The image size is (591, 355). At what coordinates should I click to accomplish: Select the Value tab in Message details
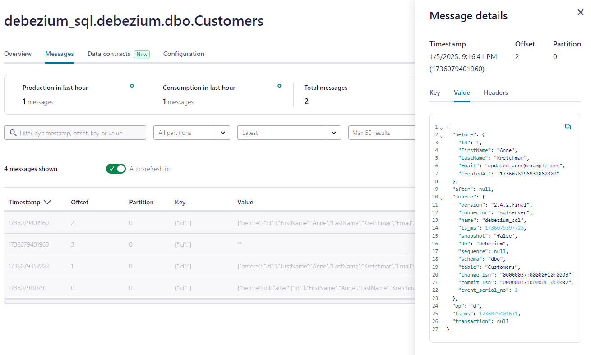pyautogui.click(x=462, y=92)
